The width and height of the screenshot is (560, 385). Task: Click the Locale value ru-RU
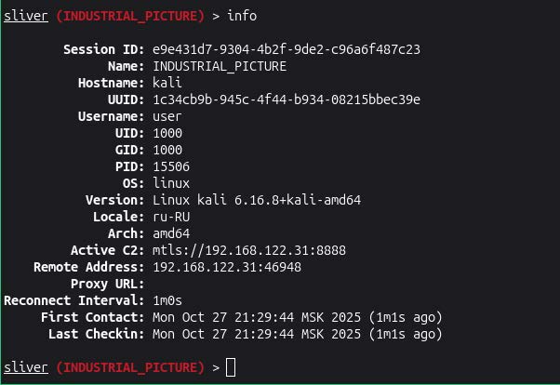coord(171,217)
